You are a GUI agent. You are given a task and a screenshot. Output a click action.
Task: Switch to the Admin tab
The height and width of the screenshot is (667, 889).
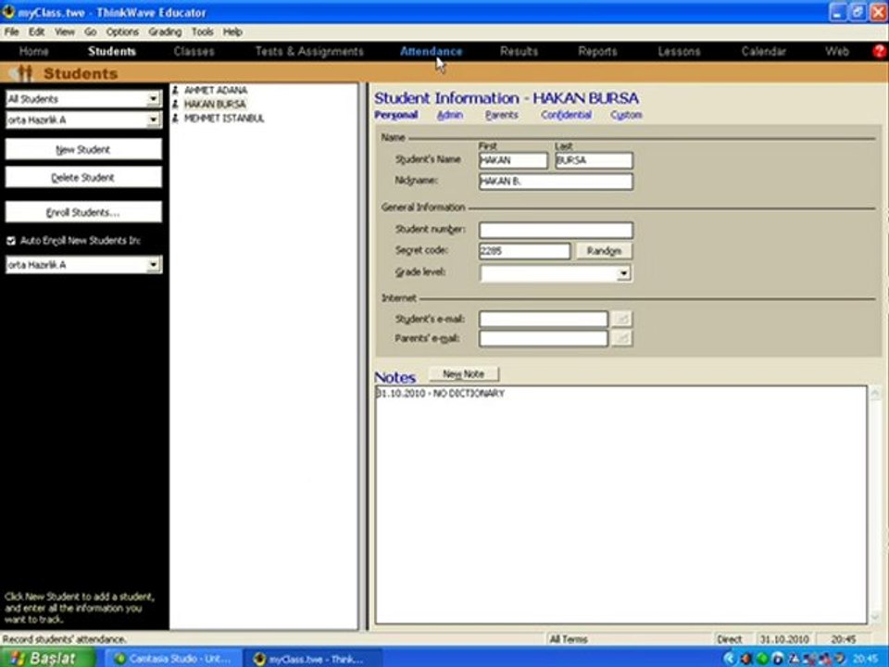(450, 115)
